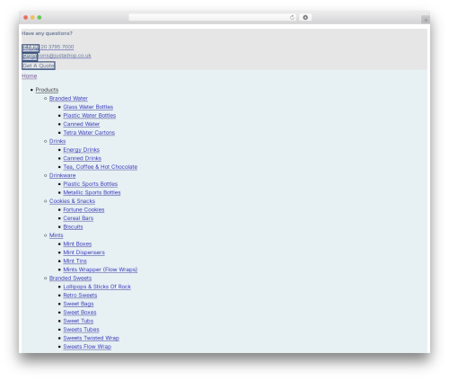Add a new tab with the plus button
Image resolution: width=449 pixels, height=380 pixels.
coord(426,20)
